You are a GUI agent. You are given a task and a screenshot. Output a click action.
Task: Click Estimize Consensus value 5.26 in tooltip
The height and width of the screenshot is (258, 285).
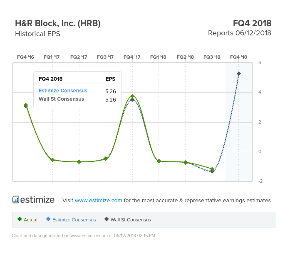(x=111, y=91)
